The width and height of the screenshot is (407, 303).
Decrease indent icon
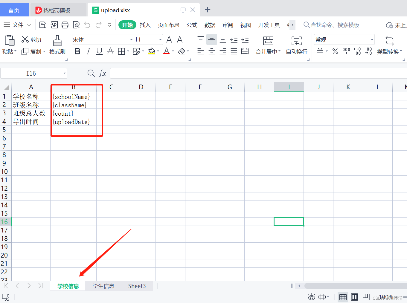click(234, 39)
